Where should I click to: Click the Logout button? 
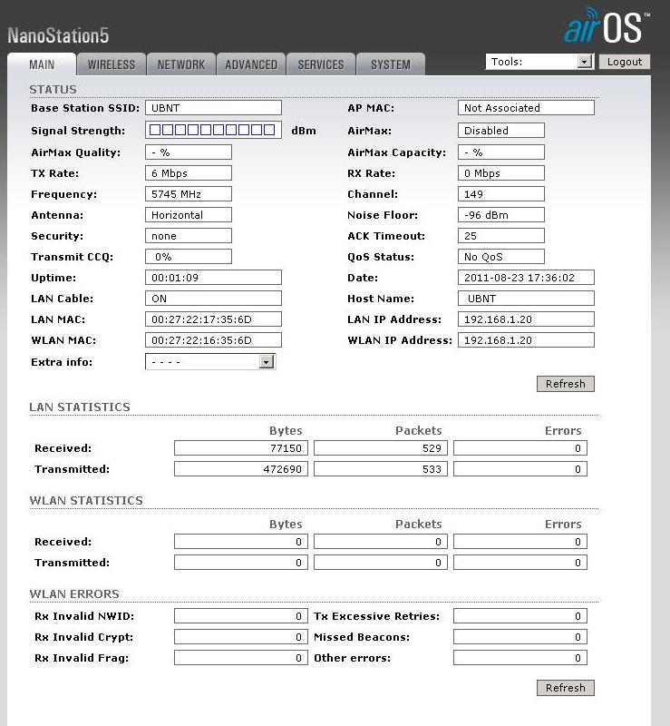[x=625, y=62]
